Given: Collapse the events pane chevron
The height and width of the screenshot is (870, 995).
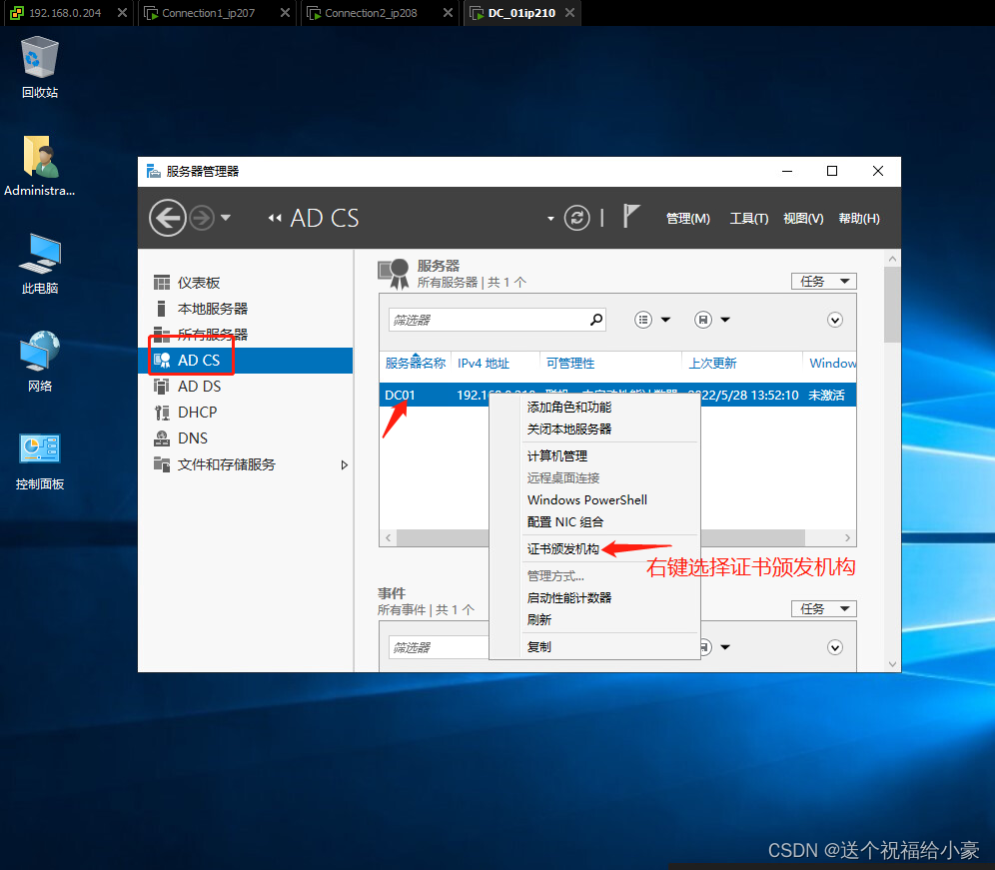Looking at the screenshot, I should [835, 647].
